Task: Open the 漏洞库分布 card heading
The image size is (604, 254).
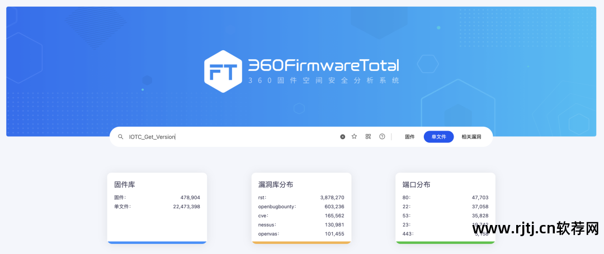Action: coord(276,185)
